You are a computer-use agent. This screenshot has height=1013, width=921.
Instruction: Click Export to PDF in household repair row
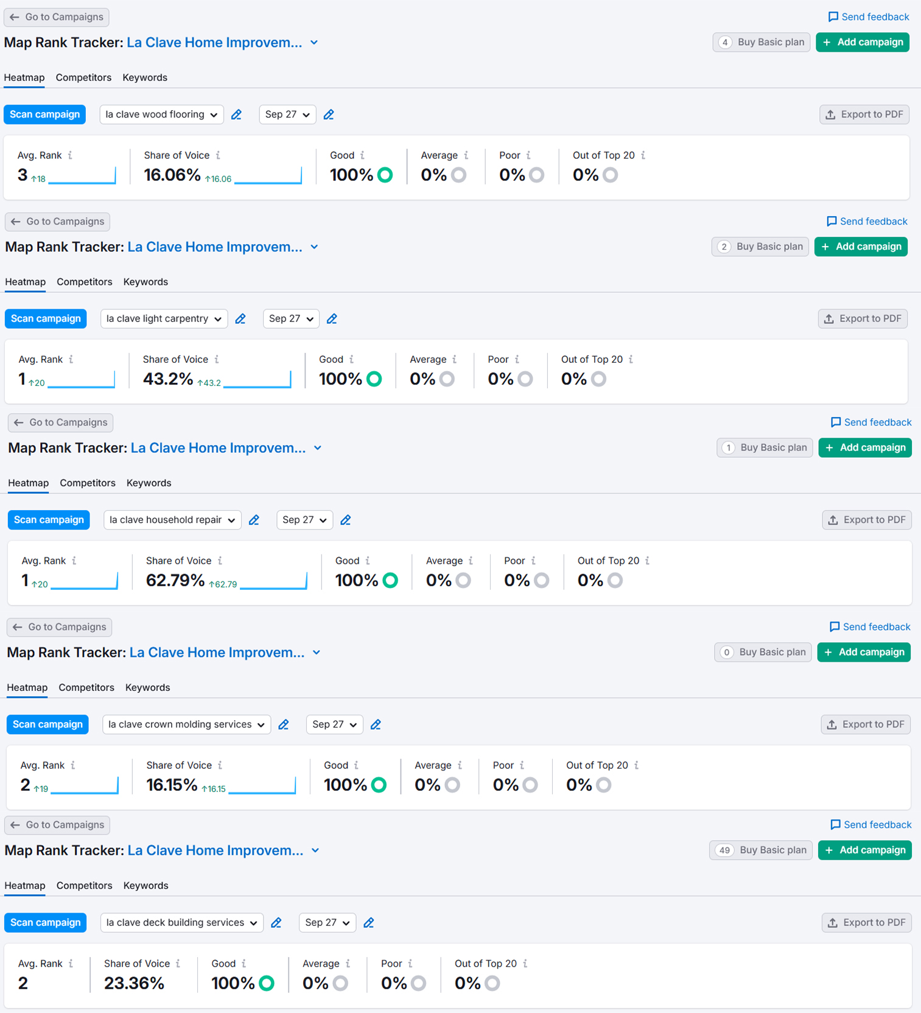coord(867,520)
